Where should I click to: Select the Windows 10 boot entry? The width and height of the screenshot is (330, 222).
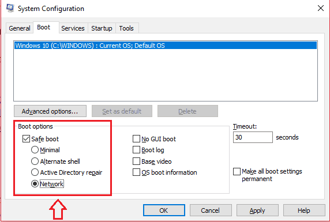click(166, 46)
